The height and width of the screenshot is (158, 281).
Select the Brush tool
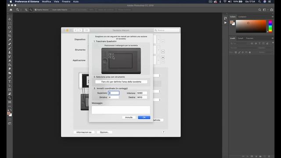coord(10,48)
